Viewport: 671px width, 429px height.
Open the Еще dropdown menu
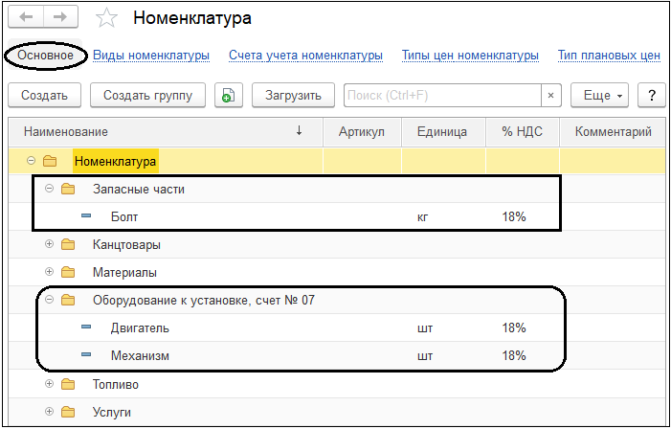coord(599,95)
